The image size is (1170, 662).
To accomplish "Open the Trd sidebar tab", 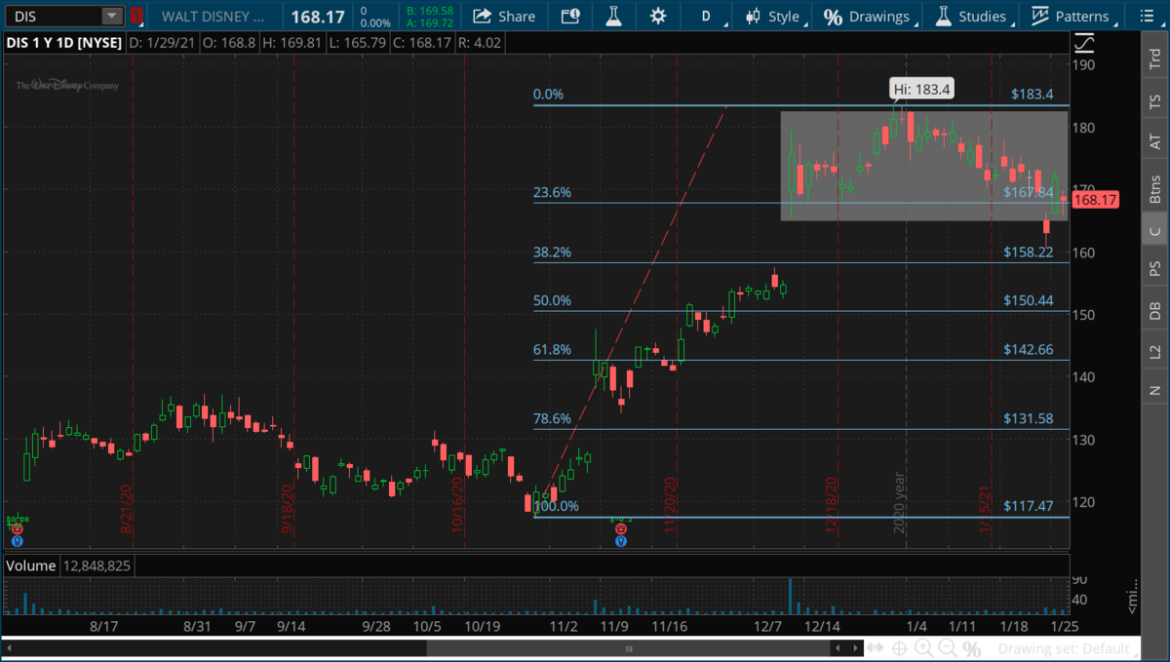I will (1155, 58).
